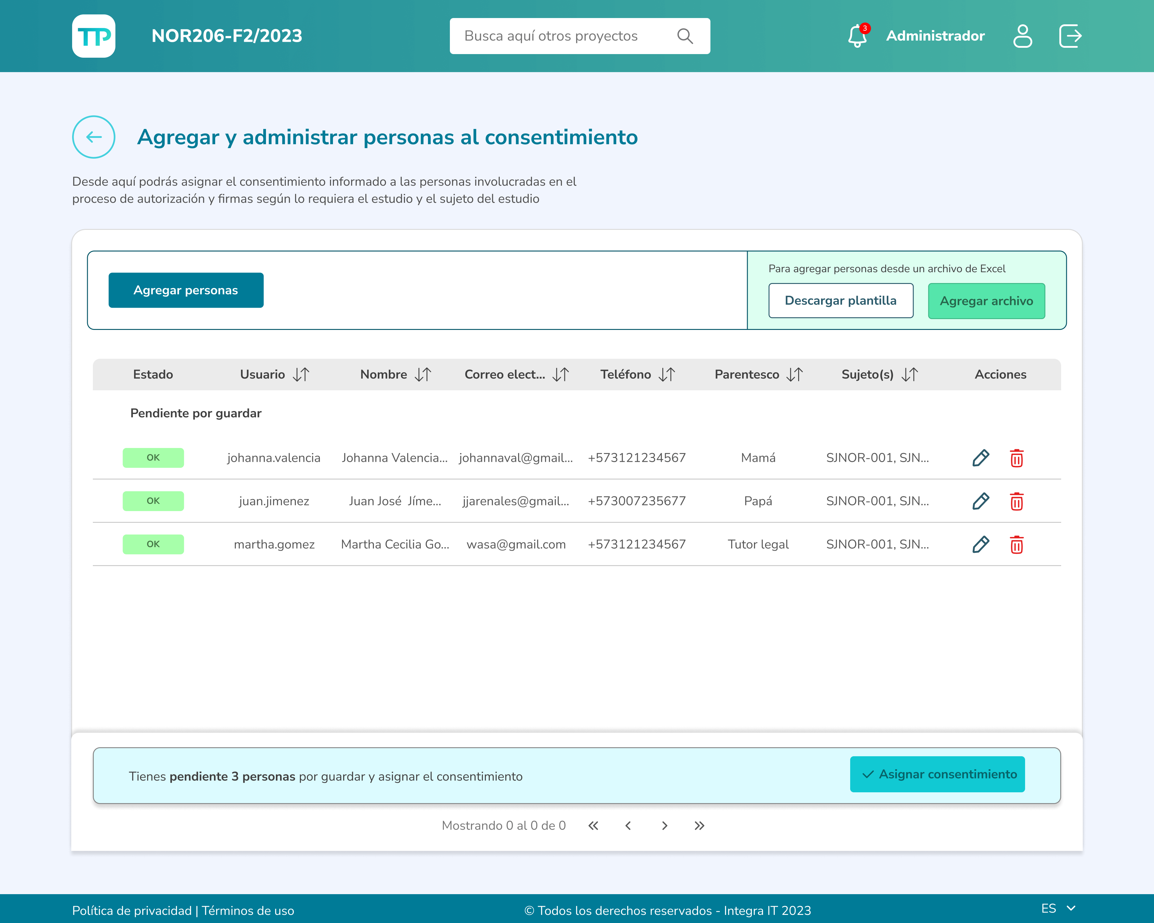1154x923 pixels.
Task: Click the search magnifier icon
Action: click(685, 36)
